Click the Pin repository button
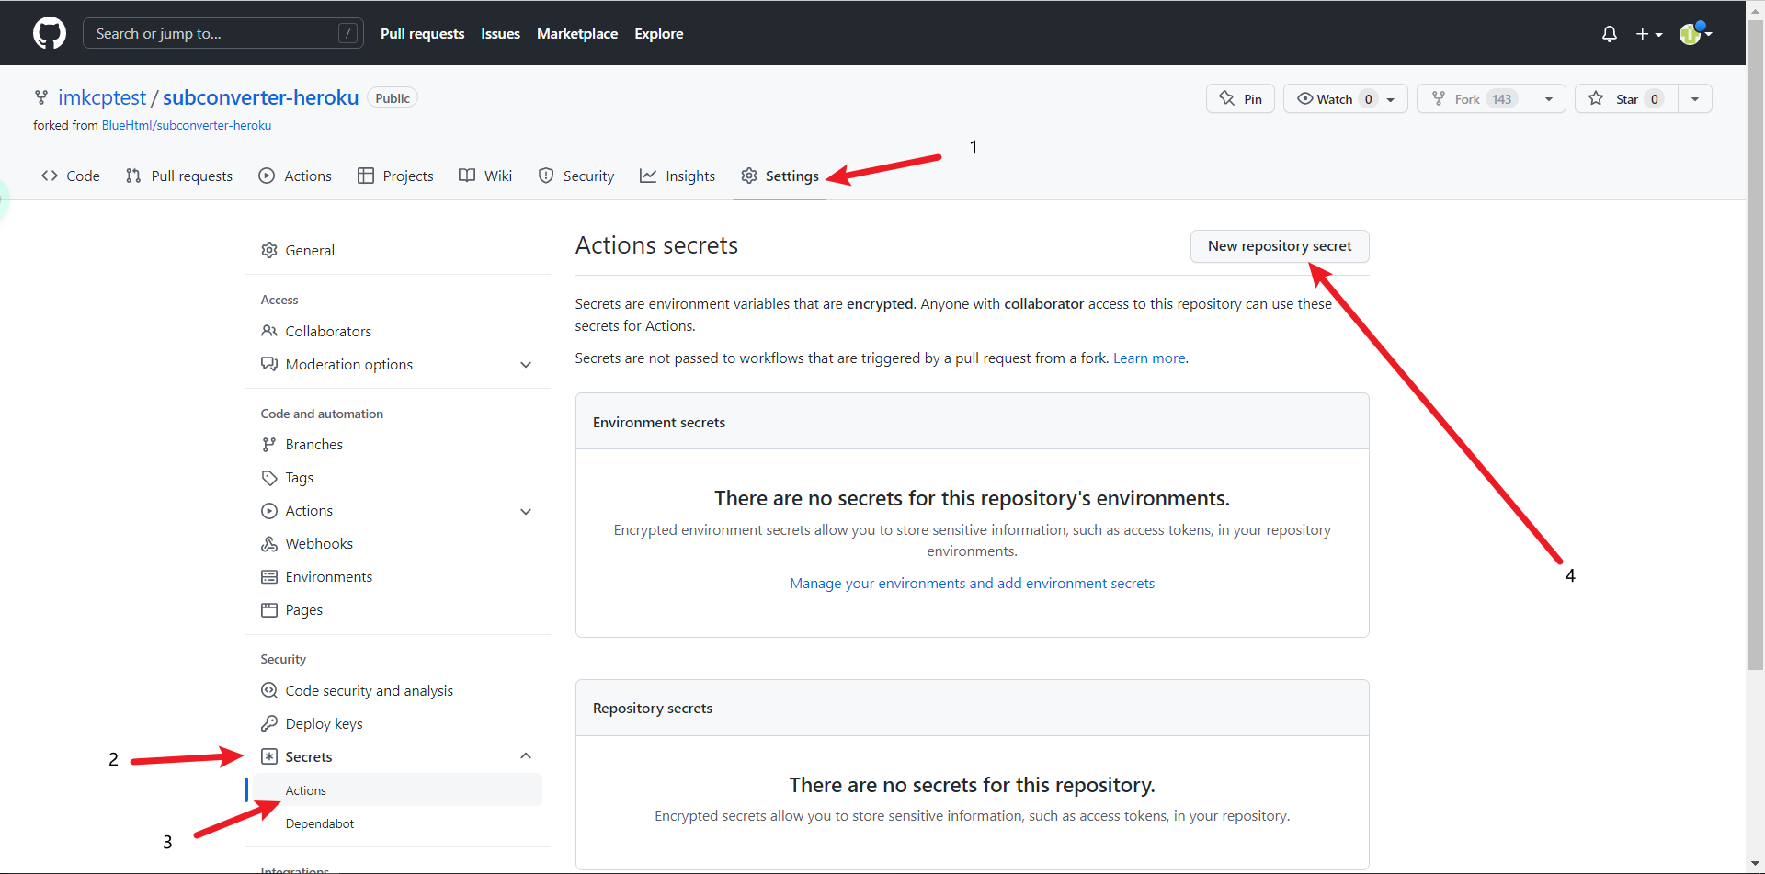The width and height of the screenshot is (1765, 874). (1240, 99)
